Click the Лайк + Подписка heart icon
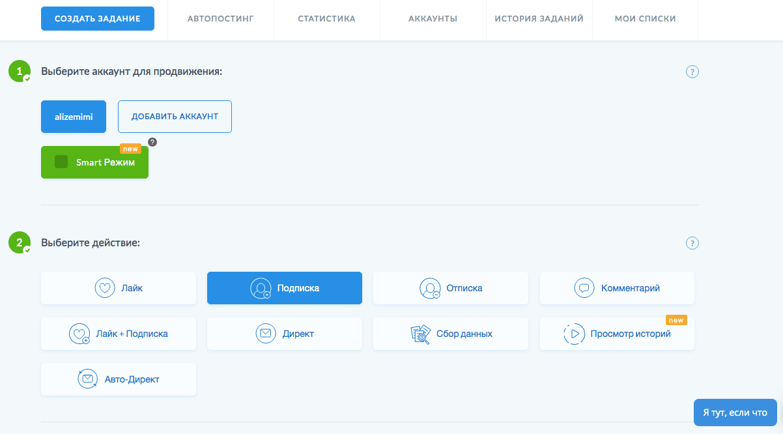Image resolution: width=783 pixels, height=434 pixels. click(79, 334)
